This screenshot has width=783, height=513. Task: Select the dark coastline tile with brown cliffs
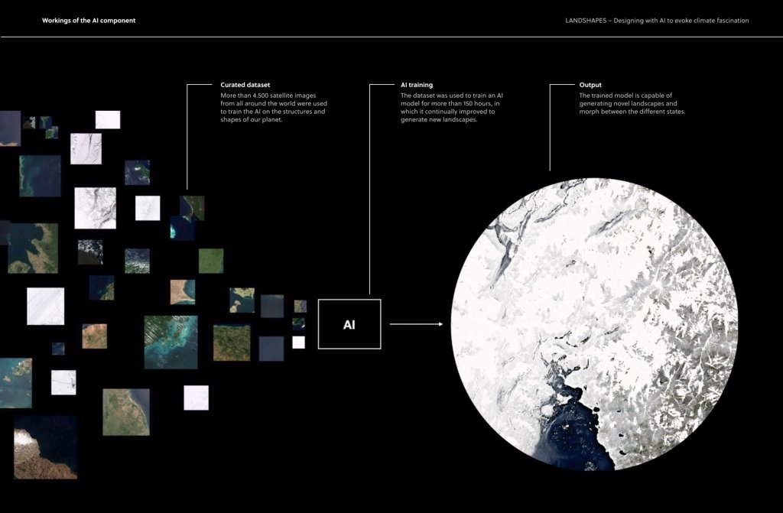45,447
